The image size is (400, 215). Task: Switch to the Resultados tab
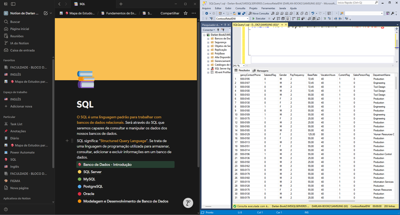point(242,71)
